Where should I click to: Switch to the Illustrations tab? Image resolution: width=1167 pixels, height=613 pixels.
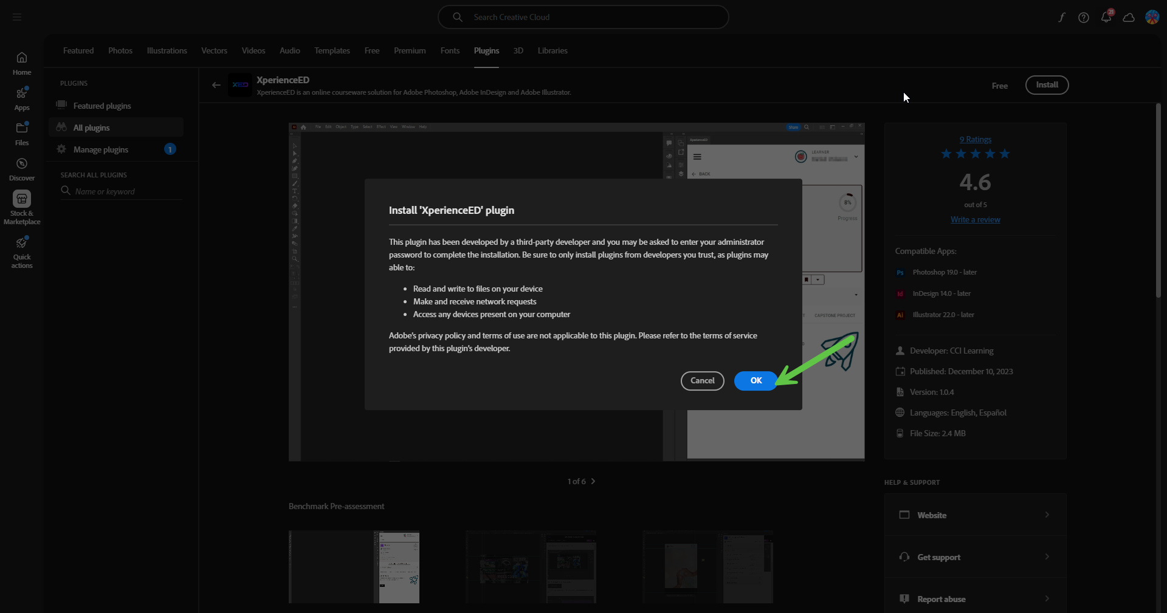[167, 51]
